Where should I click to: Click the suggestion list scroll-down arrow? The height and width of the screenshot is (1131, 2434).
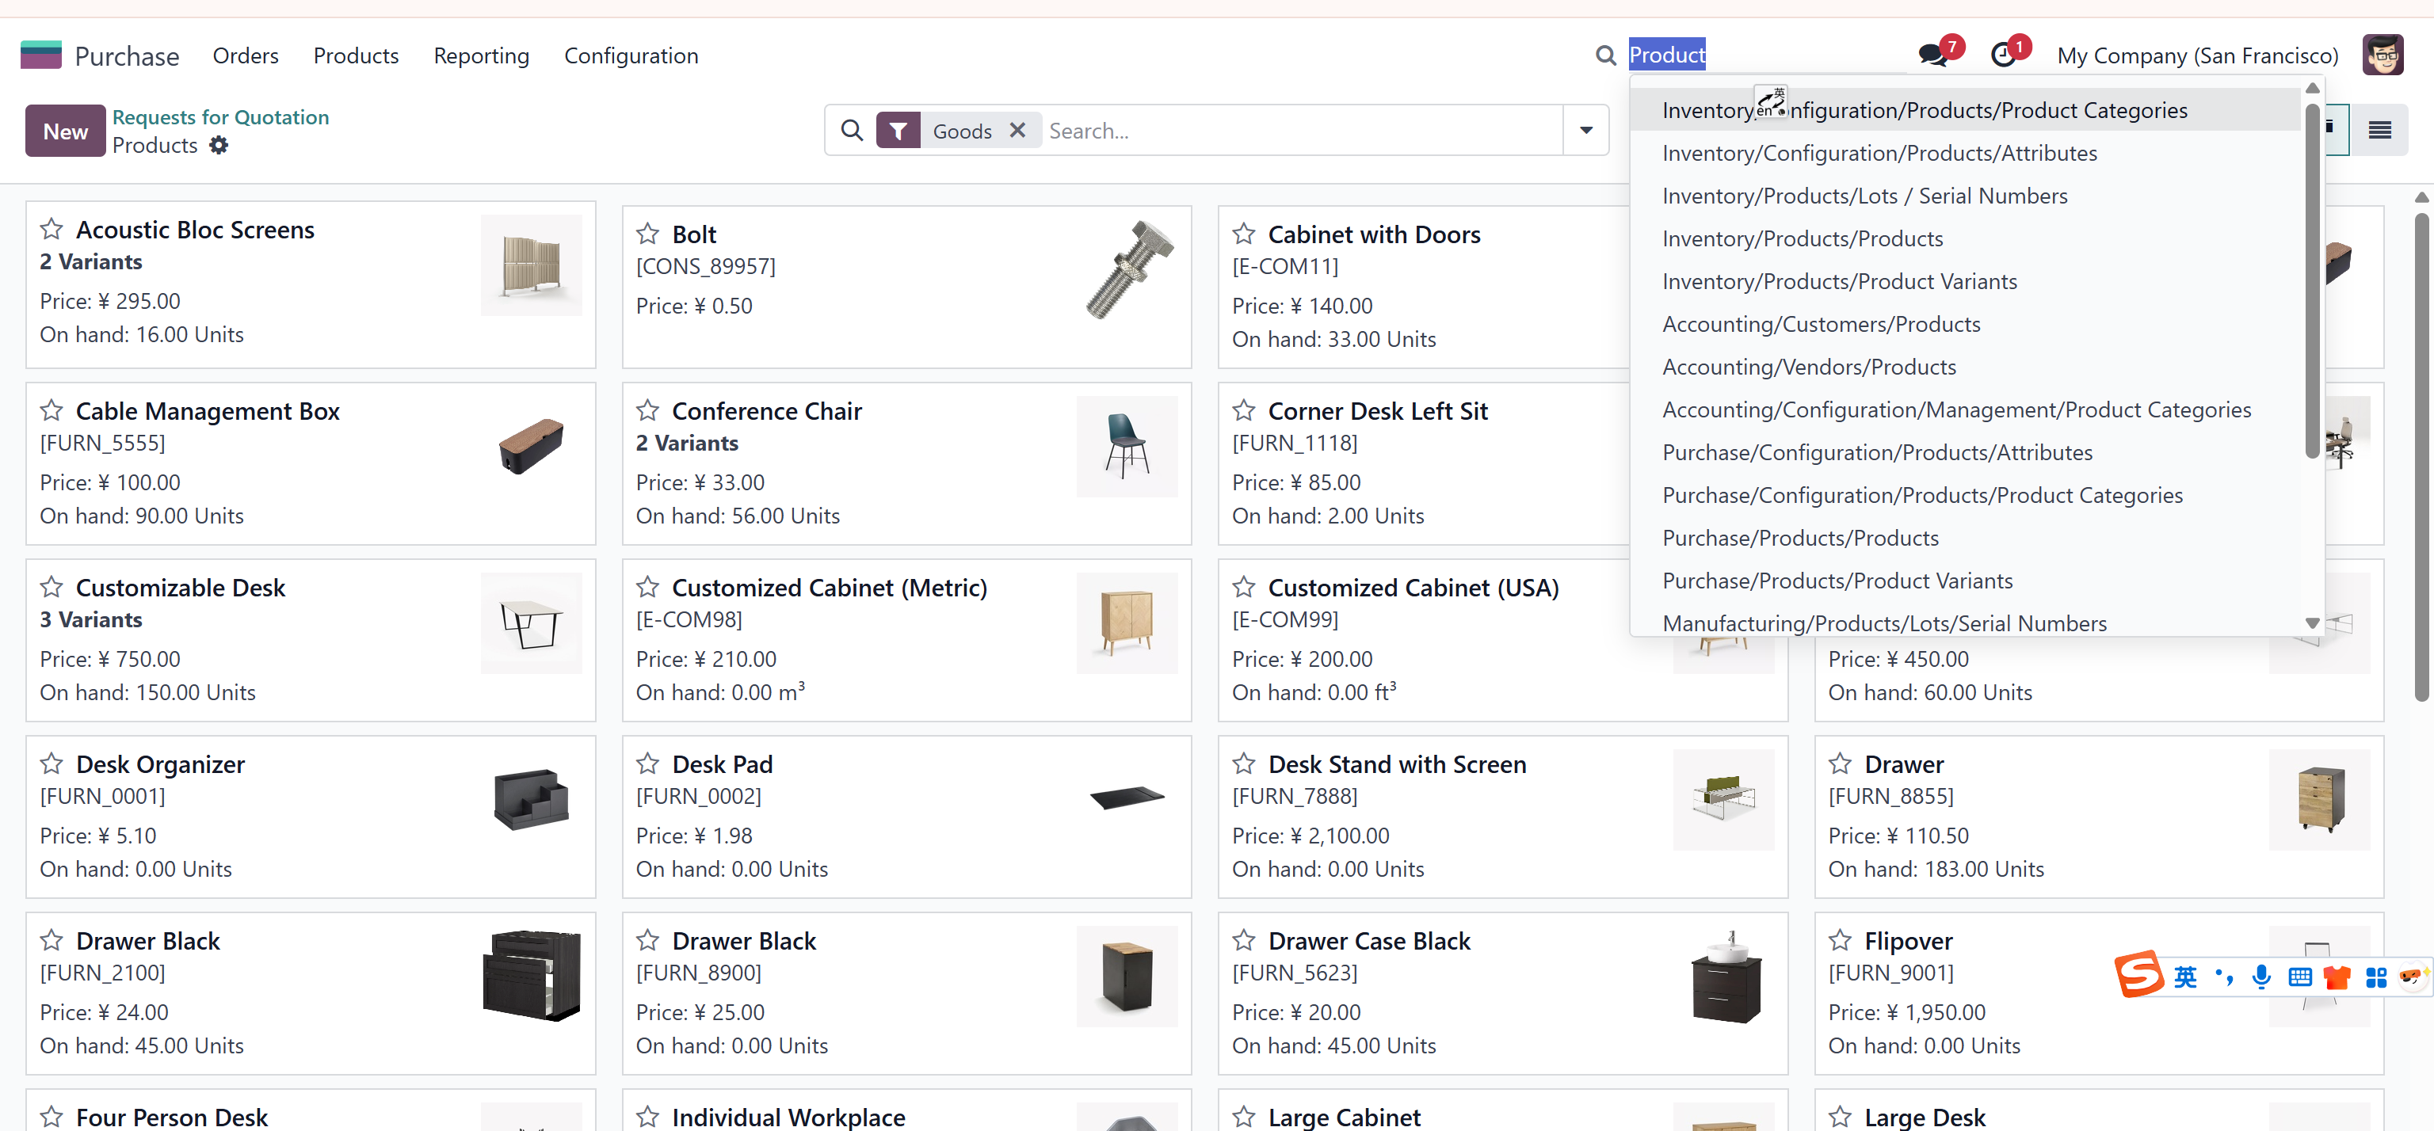[2311, 623]
